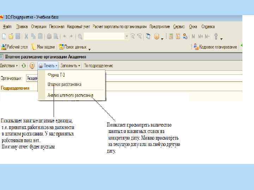This screenshot has height=190, width=254.
Task: Click the Cut scissors icon
Action: [x=26, y=36]
